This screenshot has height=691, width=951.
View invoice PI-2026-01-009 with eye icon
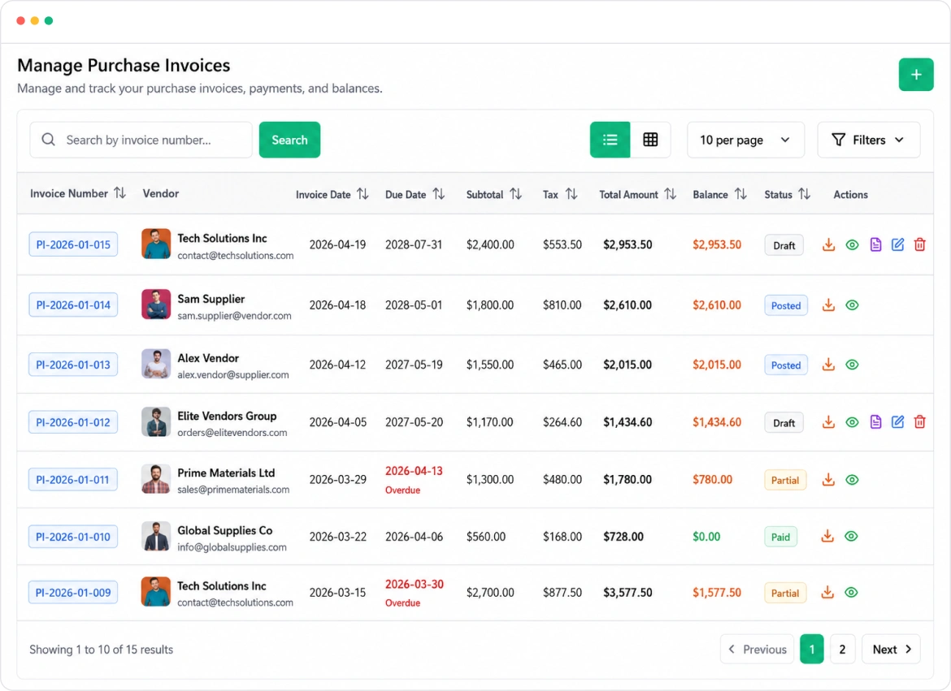point(851,592)
